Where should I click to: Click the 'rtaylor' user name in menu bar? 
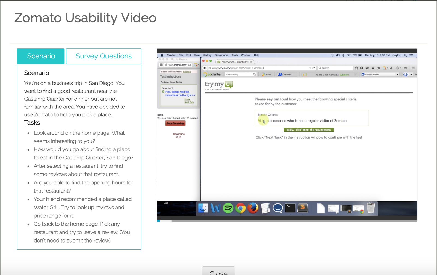click(x=397, y=55)
